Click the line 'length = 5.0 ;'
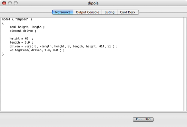Viewport: 187px width, 127px height. click(x=21, y=43)
